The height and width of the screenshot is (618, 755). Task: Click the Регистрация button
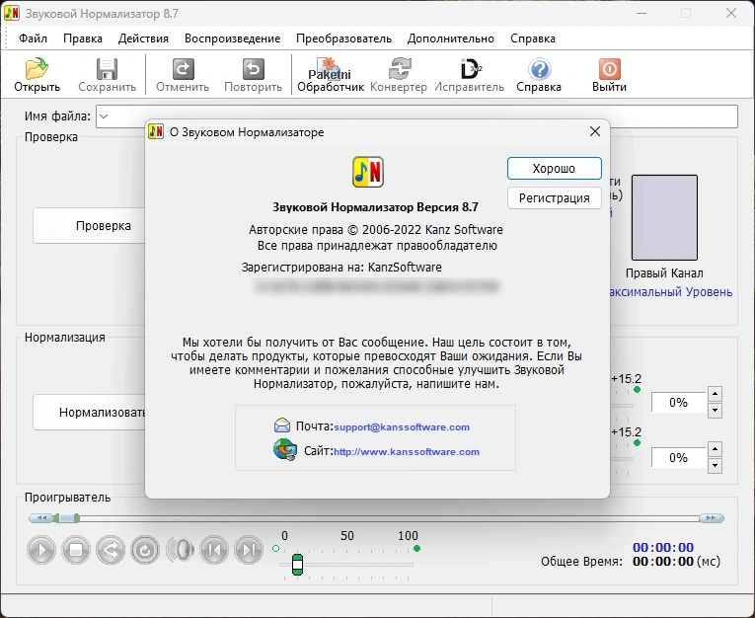pos(555,198)
